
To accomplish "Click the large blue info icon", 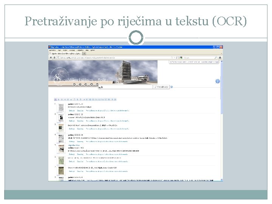I will (x=218, y=81).
